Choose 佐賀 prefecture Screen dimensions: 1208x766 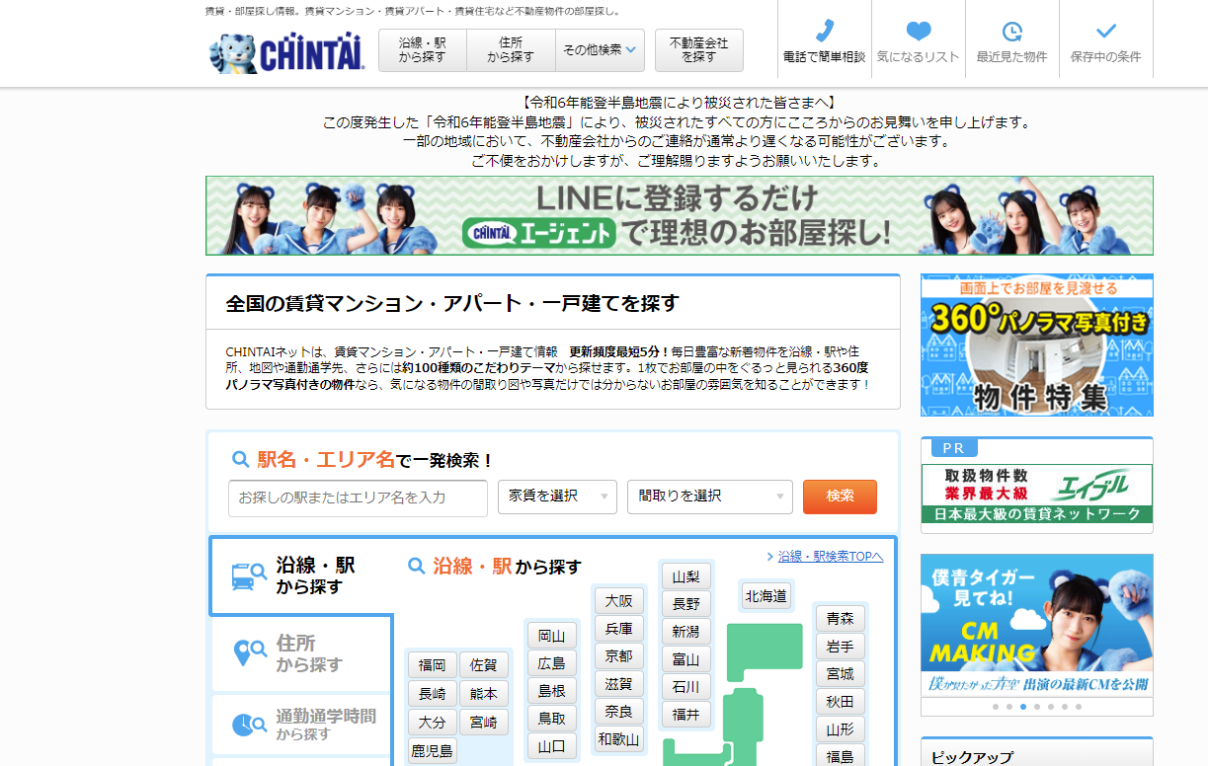click(x=484, y=665)
